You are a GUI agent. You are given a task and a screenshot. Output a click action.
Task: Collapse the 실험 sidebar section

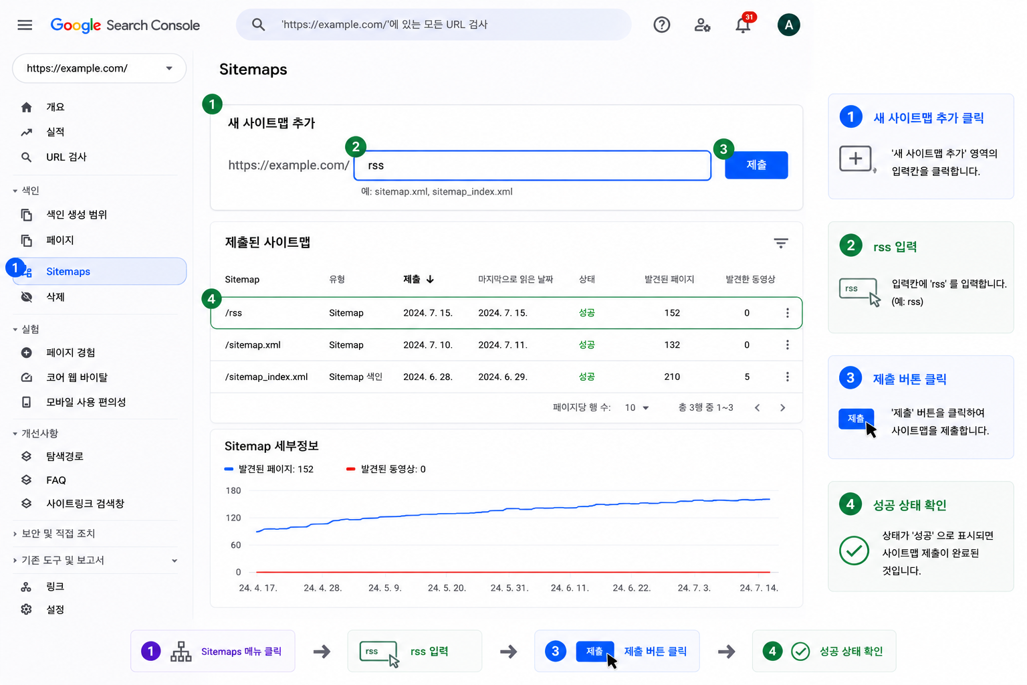(x=26, y=329)
